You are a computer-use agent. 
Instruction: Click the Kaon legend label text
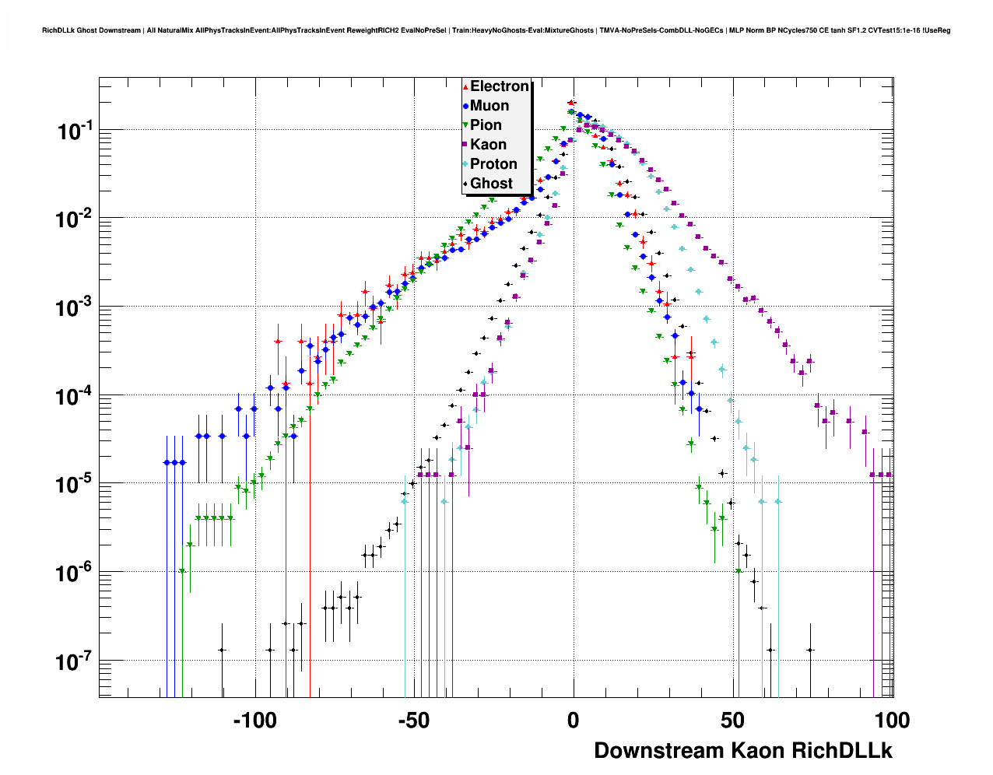(488, 145)
